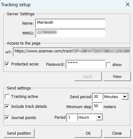Uncheck the Protected access checkbox

(7, 64)
